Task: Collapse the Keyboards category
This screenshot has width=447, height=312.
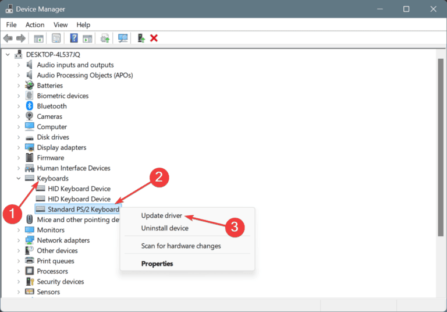Action: pos(19,179)
